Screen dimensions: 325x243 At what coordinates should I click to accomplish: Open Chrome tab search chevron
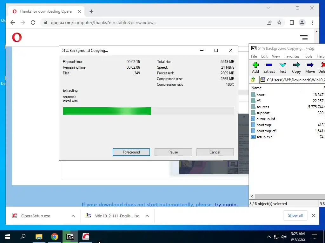268,8
